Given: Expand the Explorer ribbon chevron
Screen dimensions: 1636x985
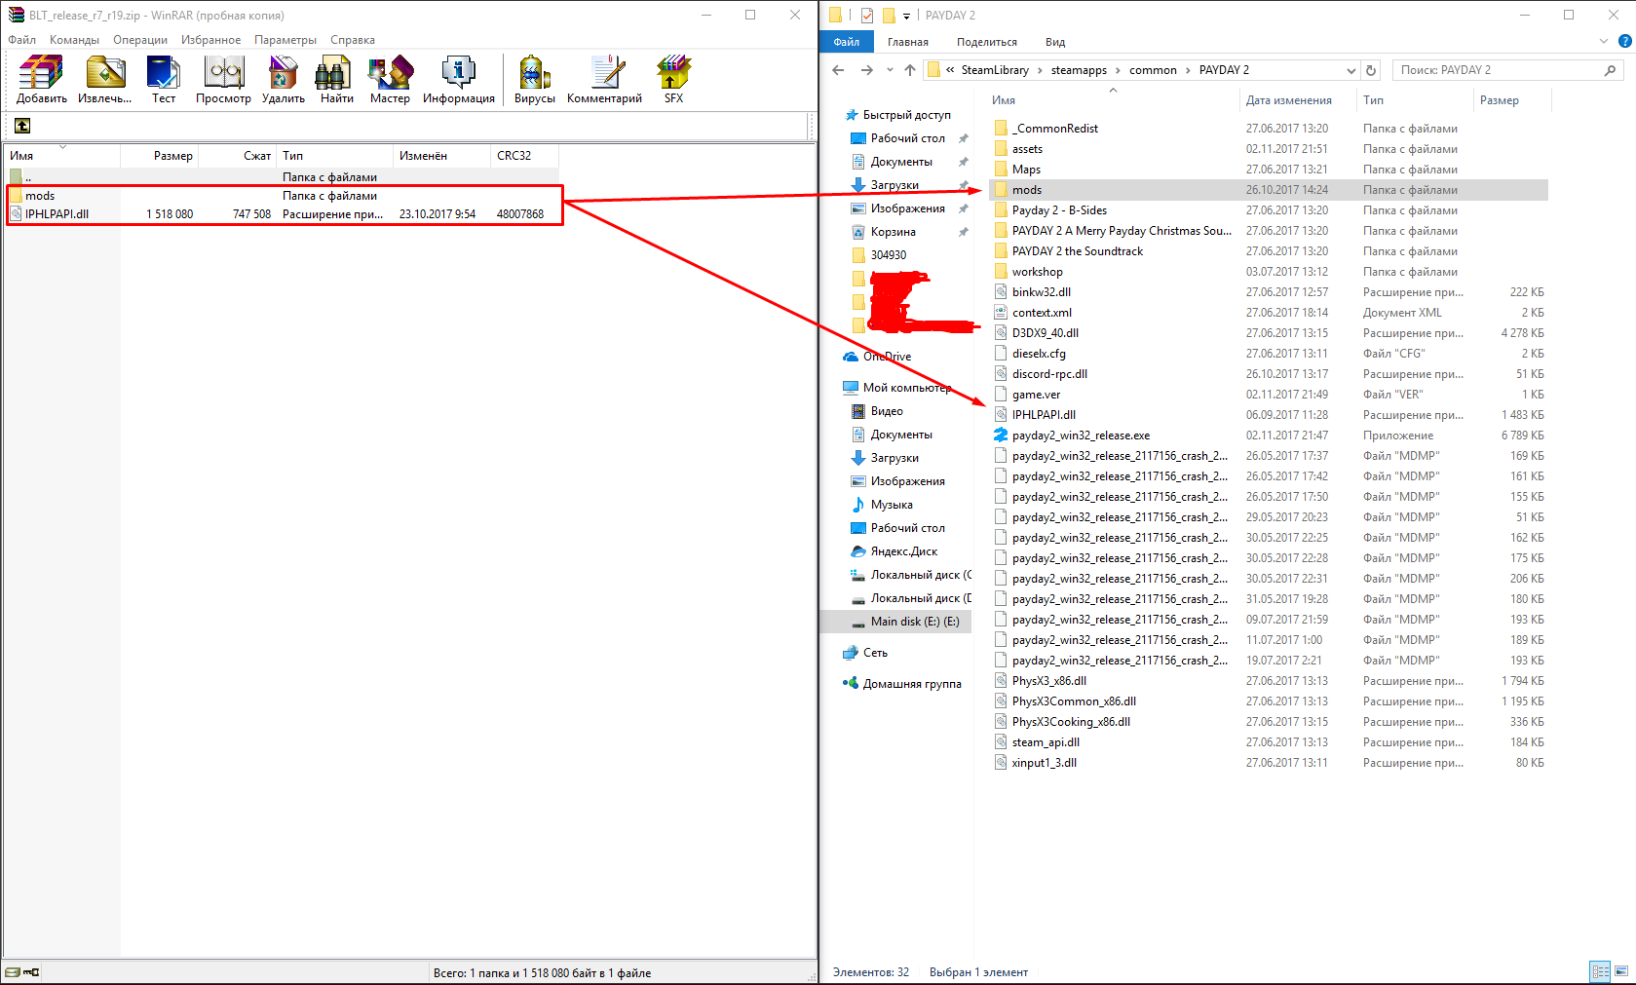Looking at the screenshot, I should coord(1604,41).
